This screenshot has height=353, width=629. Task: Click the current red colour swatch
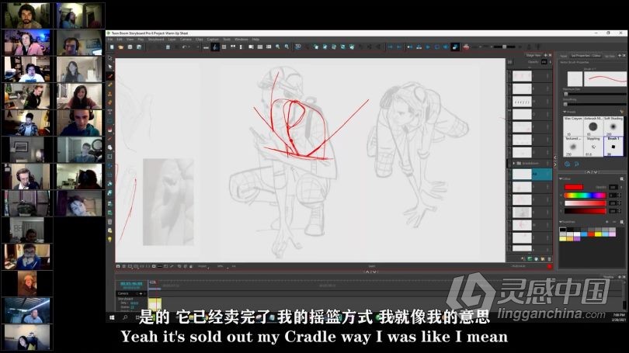tap(574, 187)
